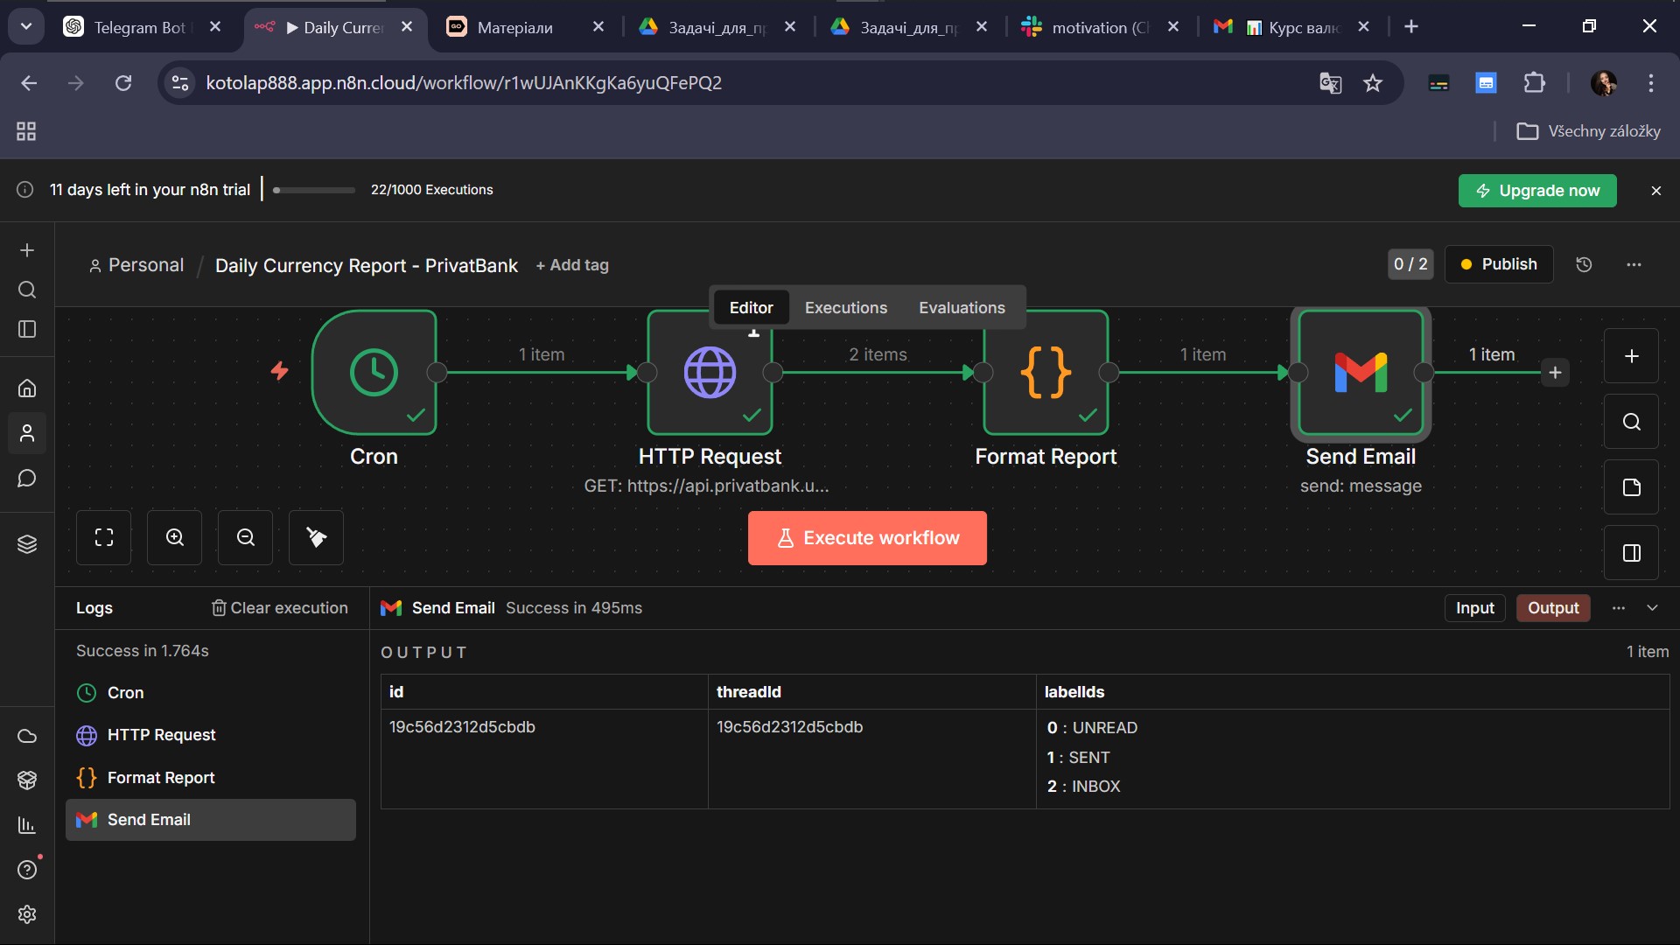Open the HTTP Request node
Screen dimensions: 1680x945
tap(710, 372)
